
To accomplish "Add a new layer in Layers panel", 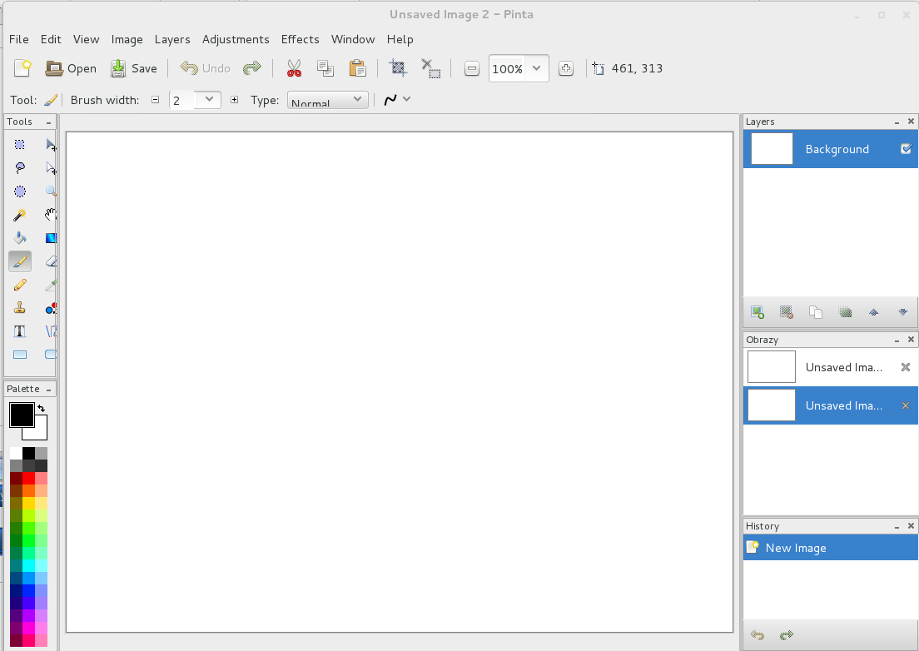I will [758, 312].
